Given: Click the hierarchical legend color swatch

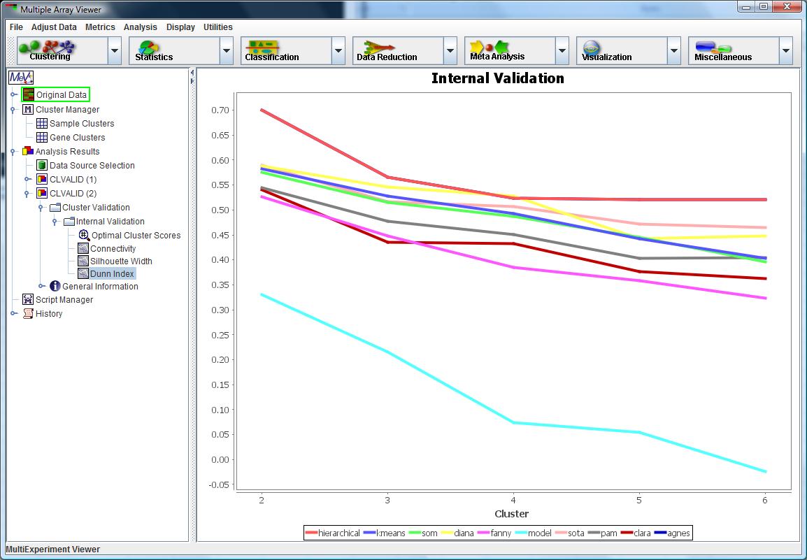Looking at the screenshot, I should tap(312, 533).
